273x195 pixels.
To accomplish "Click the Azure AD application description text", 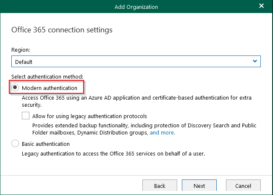I will pyautogui.click(x=136, y=101).
